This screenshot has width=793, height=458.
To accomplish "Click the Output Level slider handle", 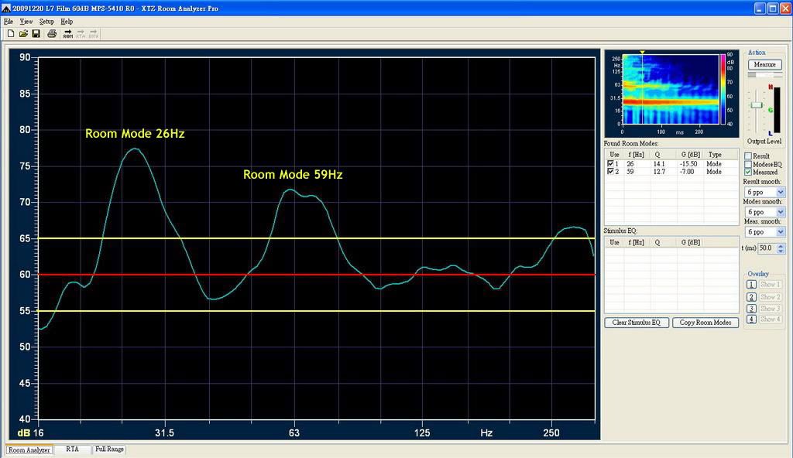I will coord(756,104).
